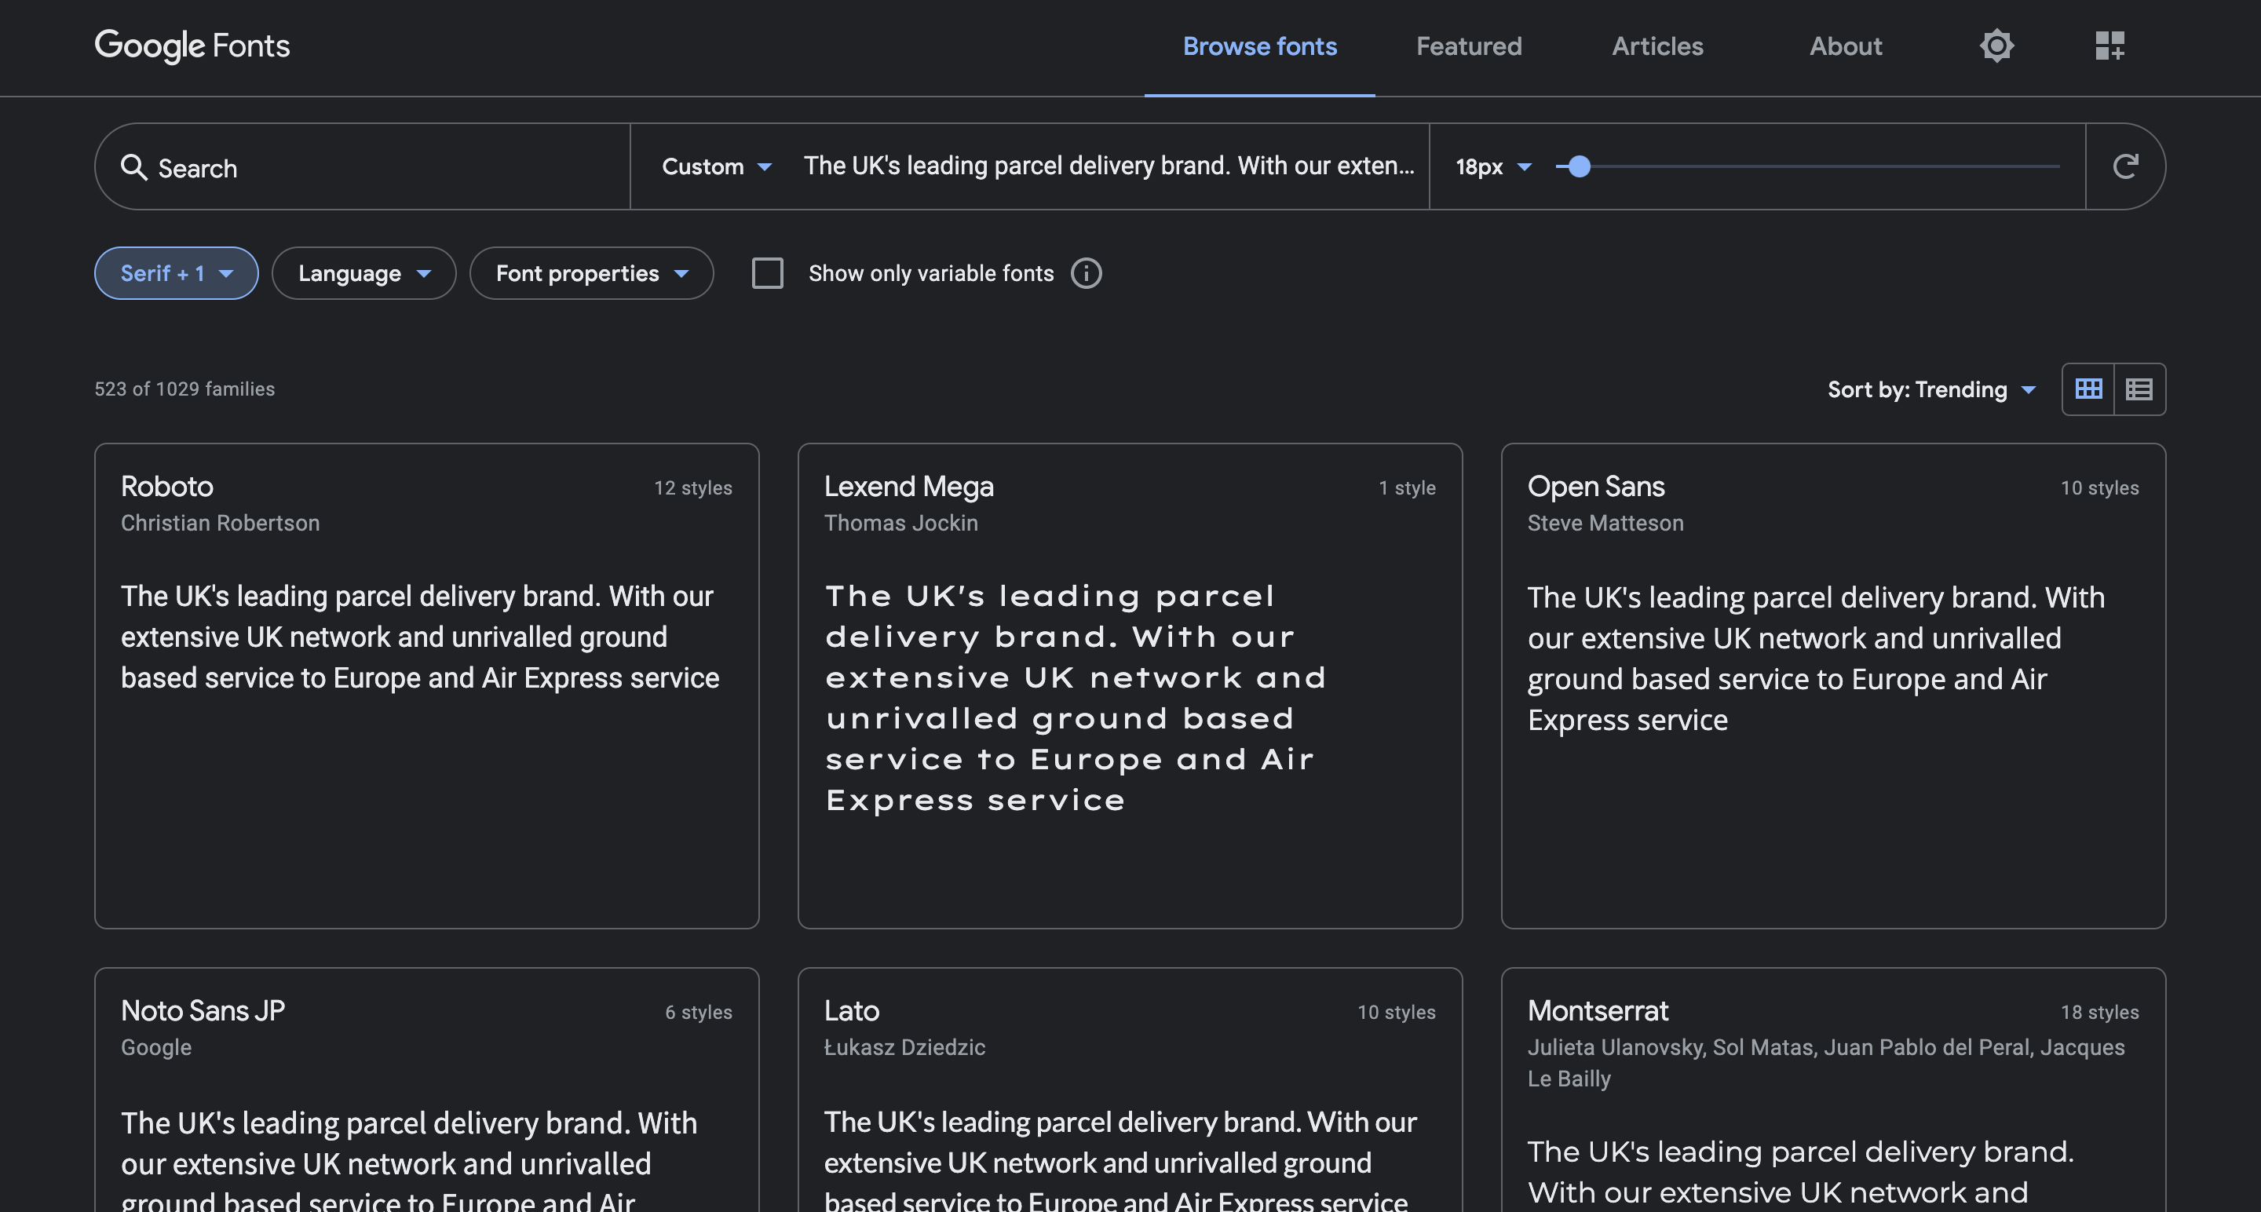Image resolution: width=2261 pixels, height=1212 pixels.
Task: Switch to list view
Action: pos(2139,389)
